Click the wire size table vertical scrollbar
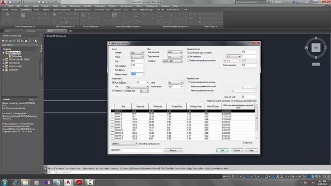The image size is (331, 186). click(257, 118)
